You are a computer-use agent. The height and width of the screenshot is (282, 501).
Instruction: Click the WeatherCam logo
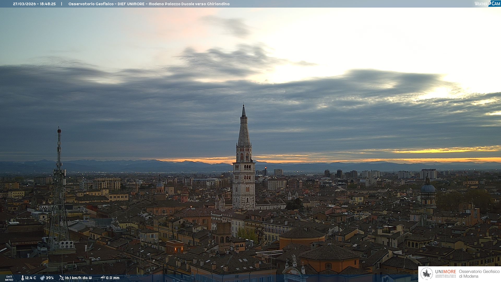[487, 4]
